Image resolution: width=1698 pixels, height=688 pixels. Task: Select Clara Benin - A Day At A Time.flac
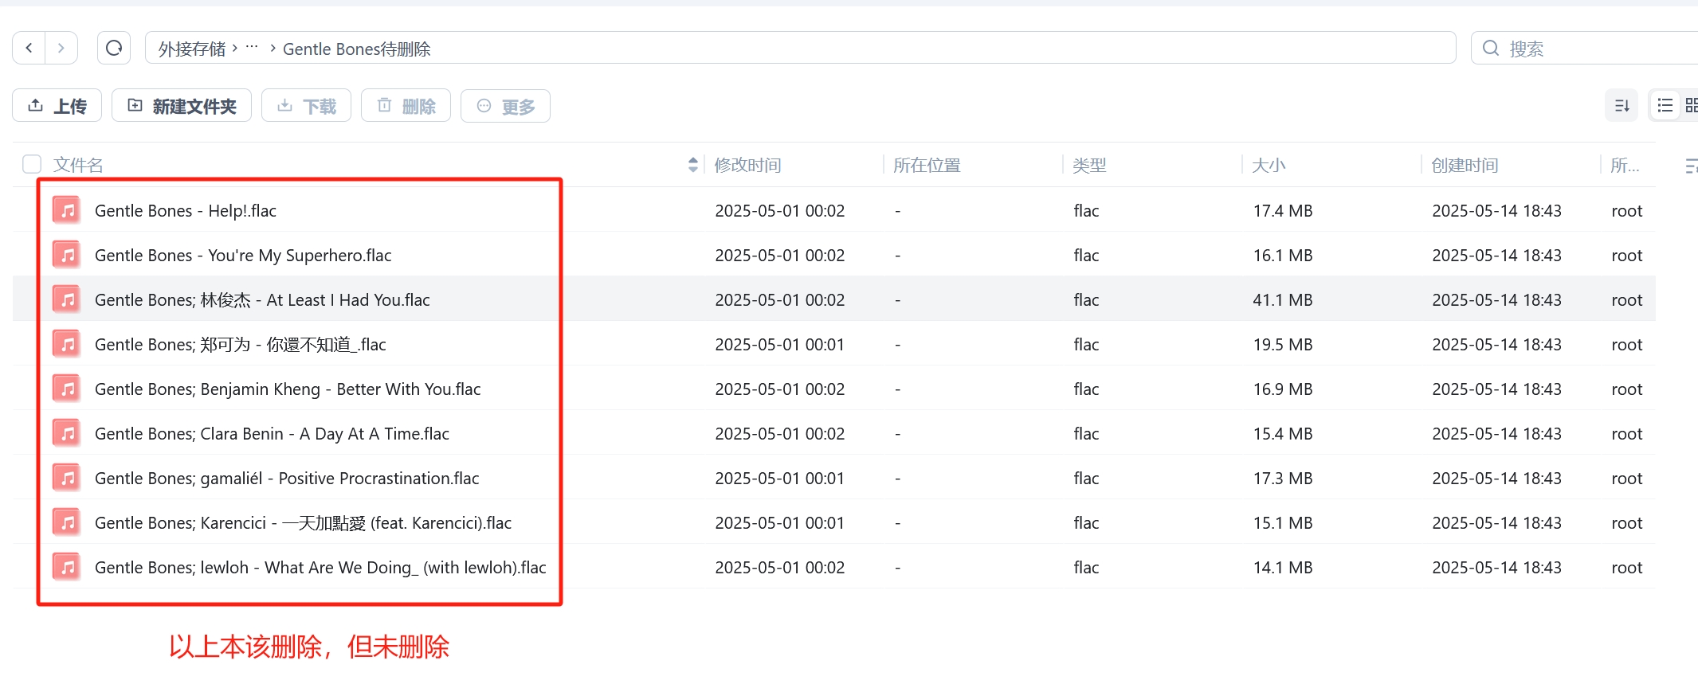272,433
